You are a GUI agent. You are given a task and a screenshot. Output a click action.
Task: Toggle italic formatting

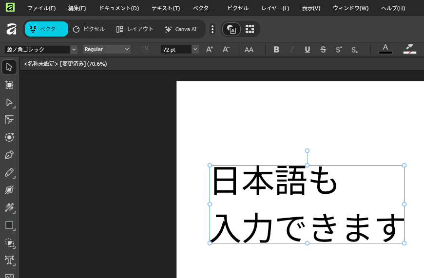click(292, 50)
